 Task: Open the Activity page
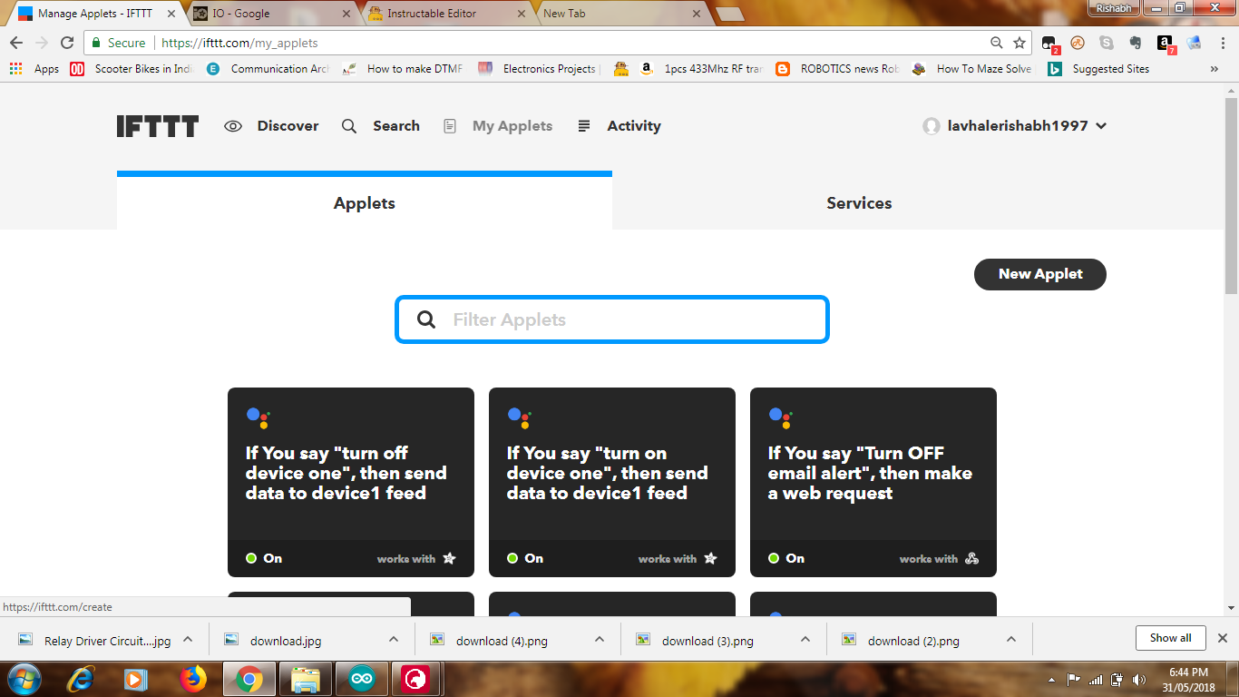point(619,126)
